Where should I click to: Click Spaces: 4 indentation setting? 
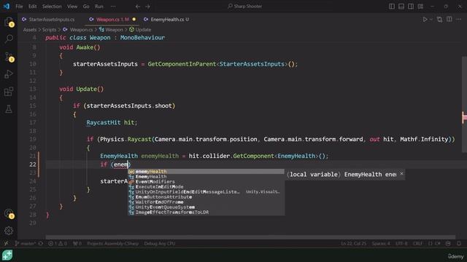[381, 244]
